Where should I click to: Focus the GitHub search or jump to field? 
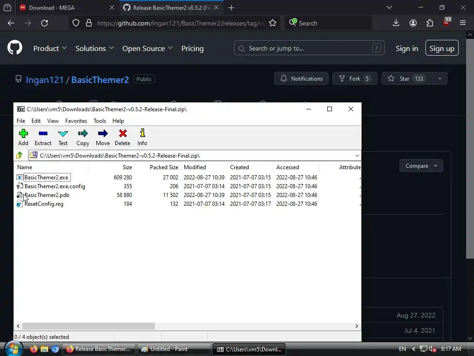click(x=309, y=48)
